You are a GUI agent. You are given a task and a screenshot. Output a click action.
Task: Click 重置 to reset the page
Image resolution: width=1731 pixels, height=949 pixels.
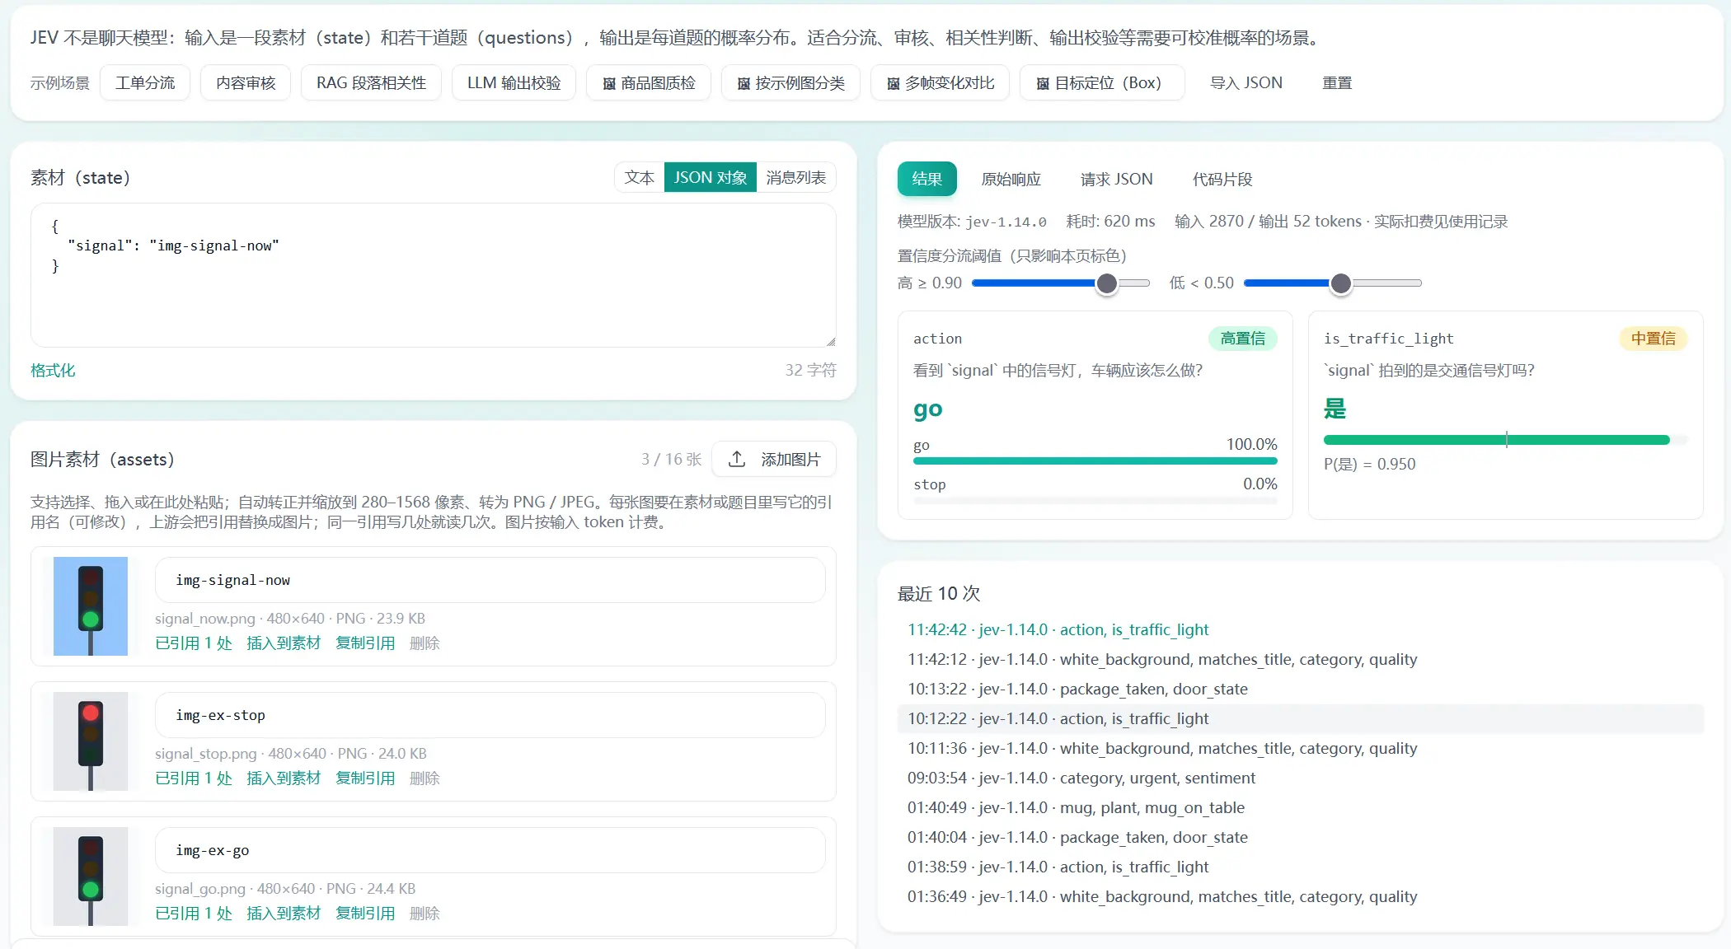point(1337,83)
